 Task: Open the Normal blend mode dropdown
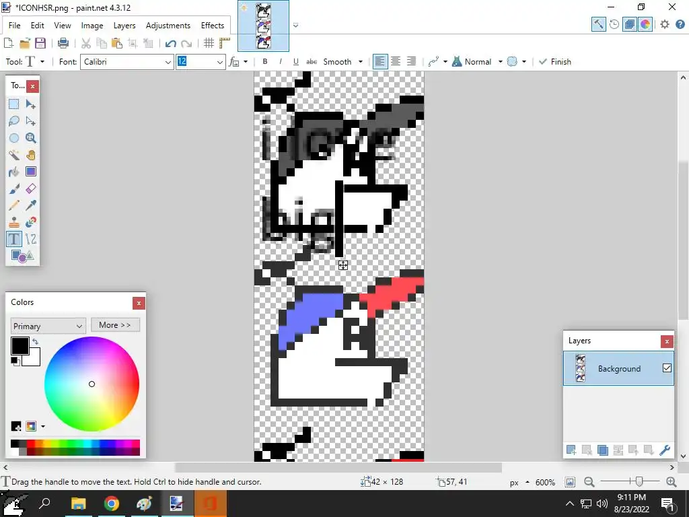pyautogui.click(x=500, y=61)
